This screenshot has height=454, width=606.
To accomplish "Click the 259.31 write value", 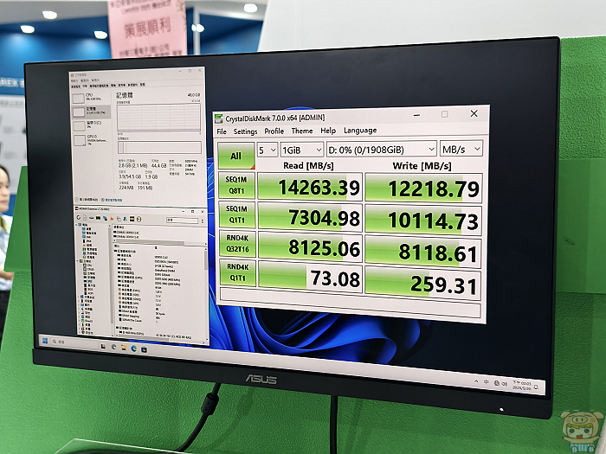I will 422,284.
